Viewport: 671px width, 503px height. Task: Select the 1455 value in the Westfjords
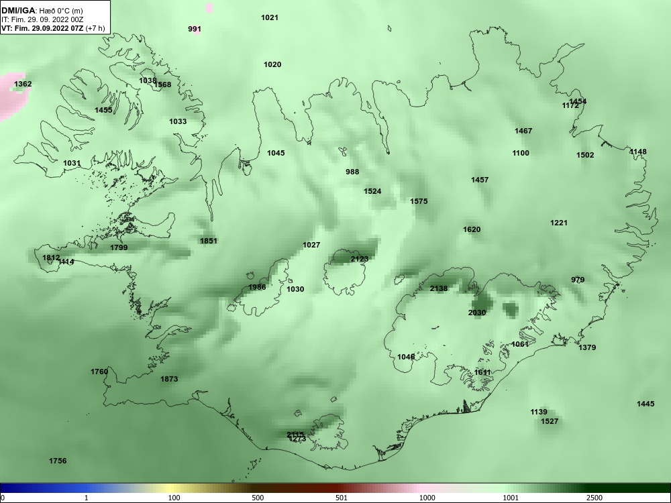pos(103,110)
